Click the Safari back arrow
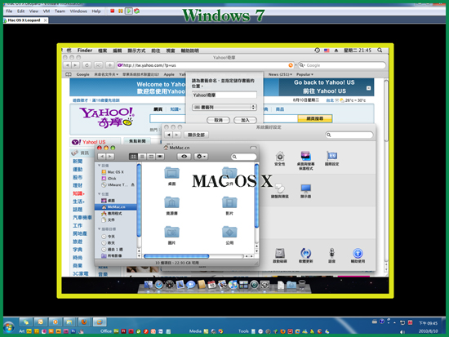The image size is (449, 337). point(67,65)
